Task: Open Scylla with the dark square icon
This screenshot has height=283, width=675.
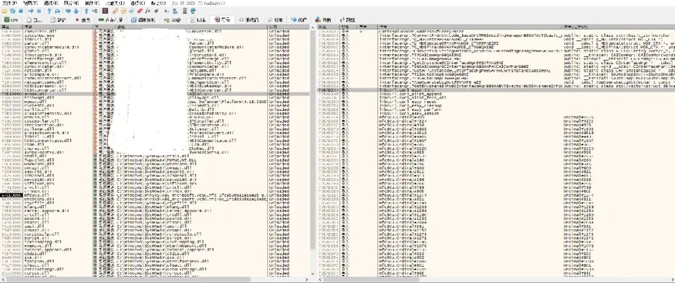Action: pos(105,11)
